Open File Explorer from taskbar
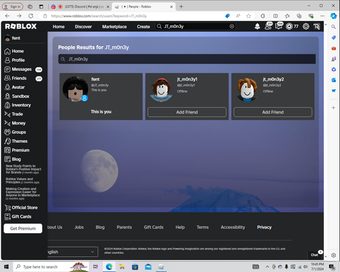Viewport: 340px width, 272px height. pyautogui.click(x=122, y=267)
